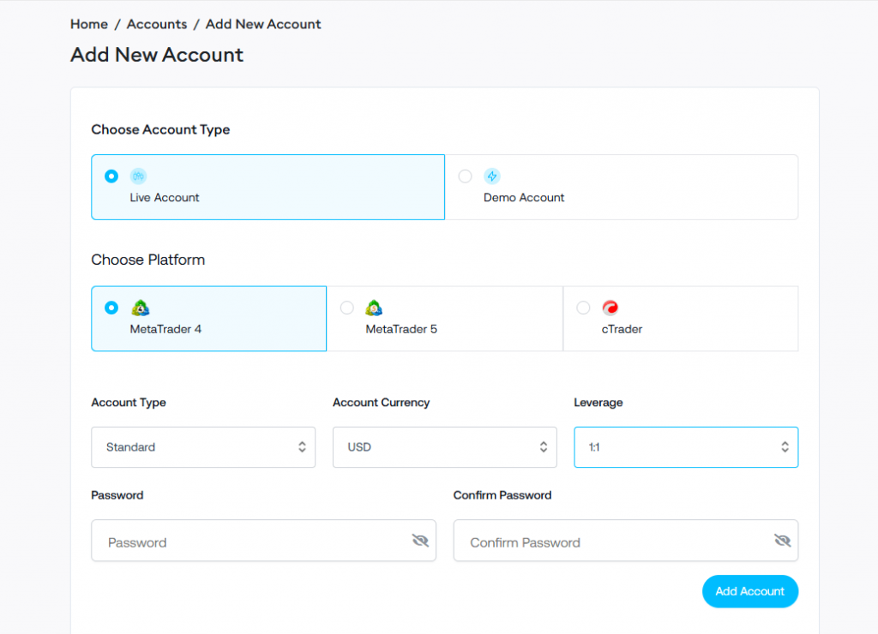
Task: Choose the MetaTrader 4 radio button
Action: click(111, 308)
